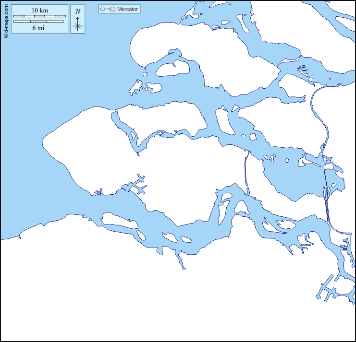The width and height of the screenshot is (356, 342).
Task: Click the kilometer scale bar
Action: [39, 16]
